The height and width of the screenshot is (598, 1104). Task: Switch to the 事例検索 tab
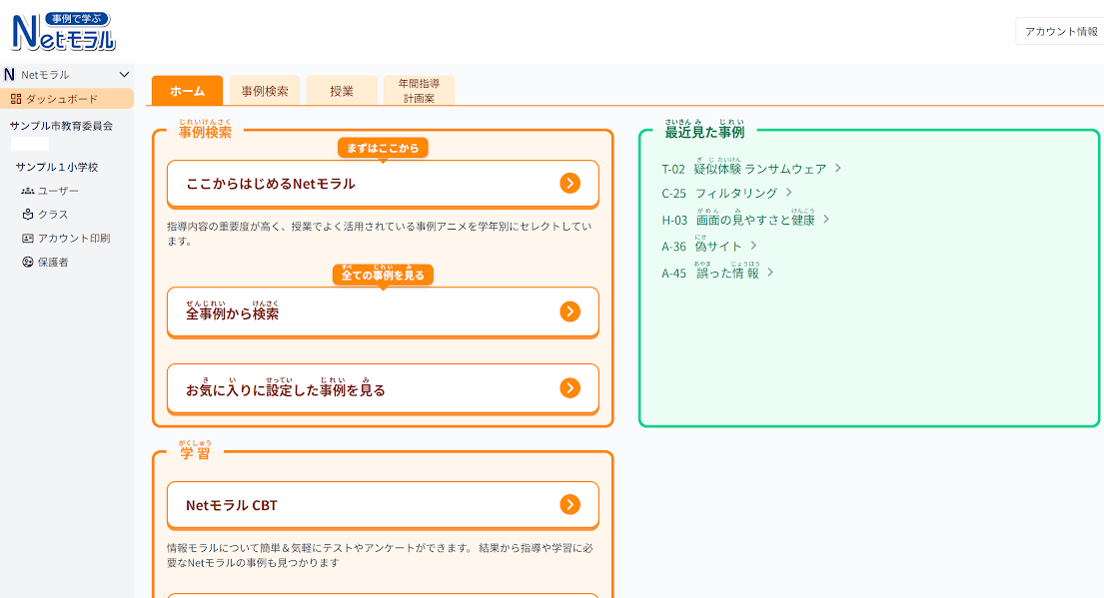point(265,91)
